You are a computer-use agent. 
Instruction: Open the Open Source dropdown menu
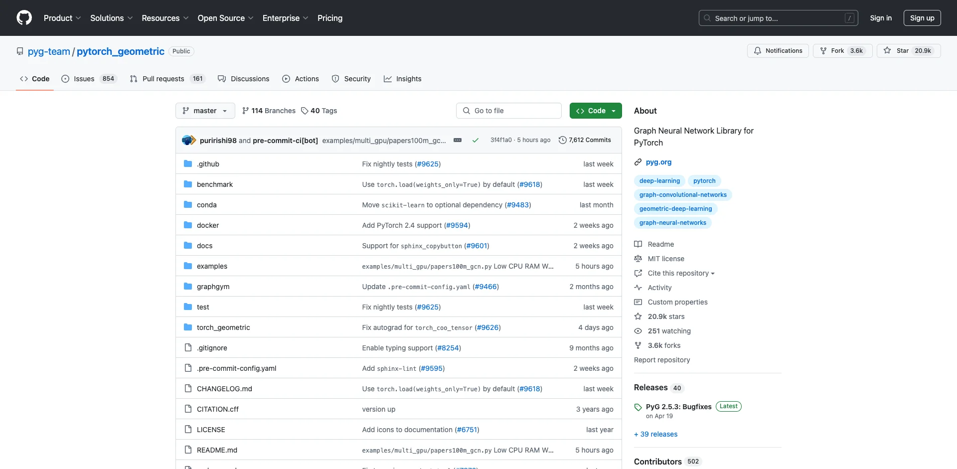click(x=226, y=18)
